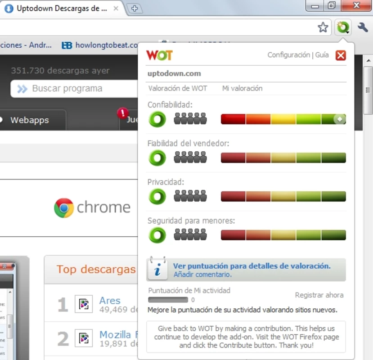Close the WOT popup with red X
Screen dimensions: 373x360
pos(341,55)
